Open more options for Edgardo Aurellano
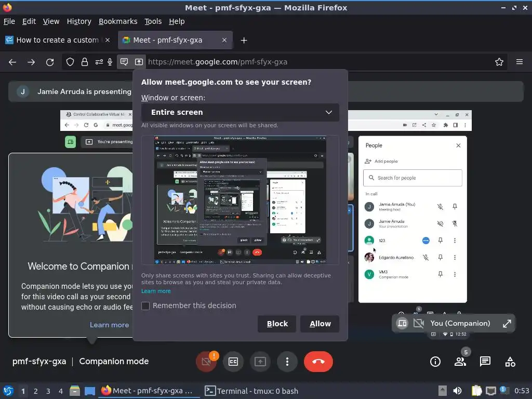This screenshot has width=532, height=399. tap(455, 258)
